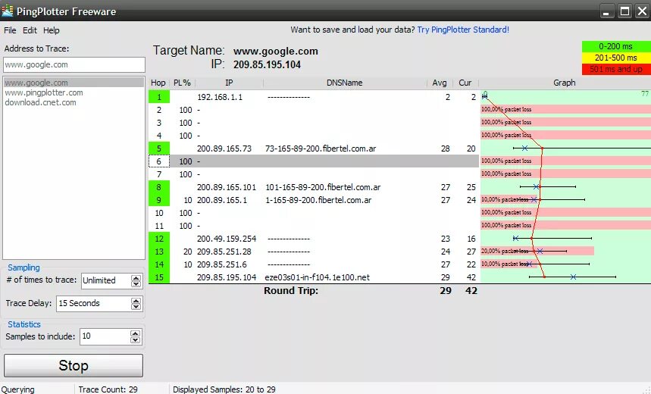Image resolution: width=651 pixels, height=394 pixels.
Task: Select green hop 15 cell
Action: (159, 277)
